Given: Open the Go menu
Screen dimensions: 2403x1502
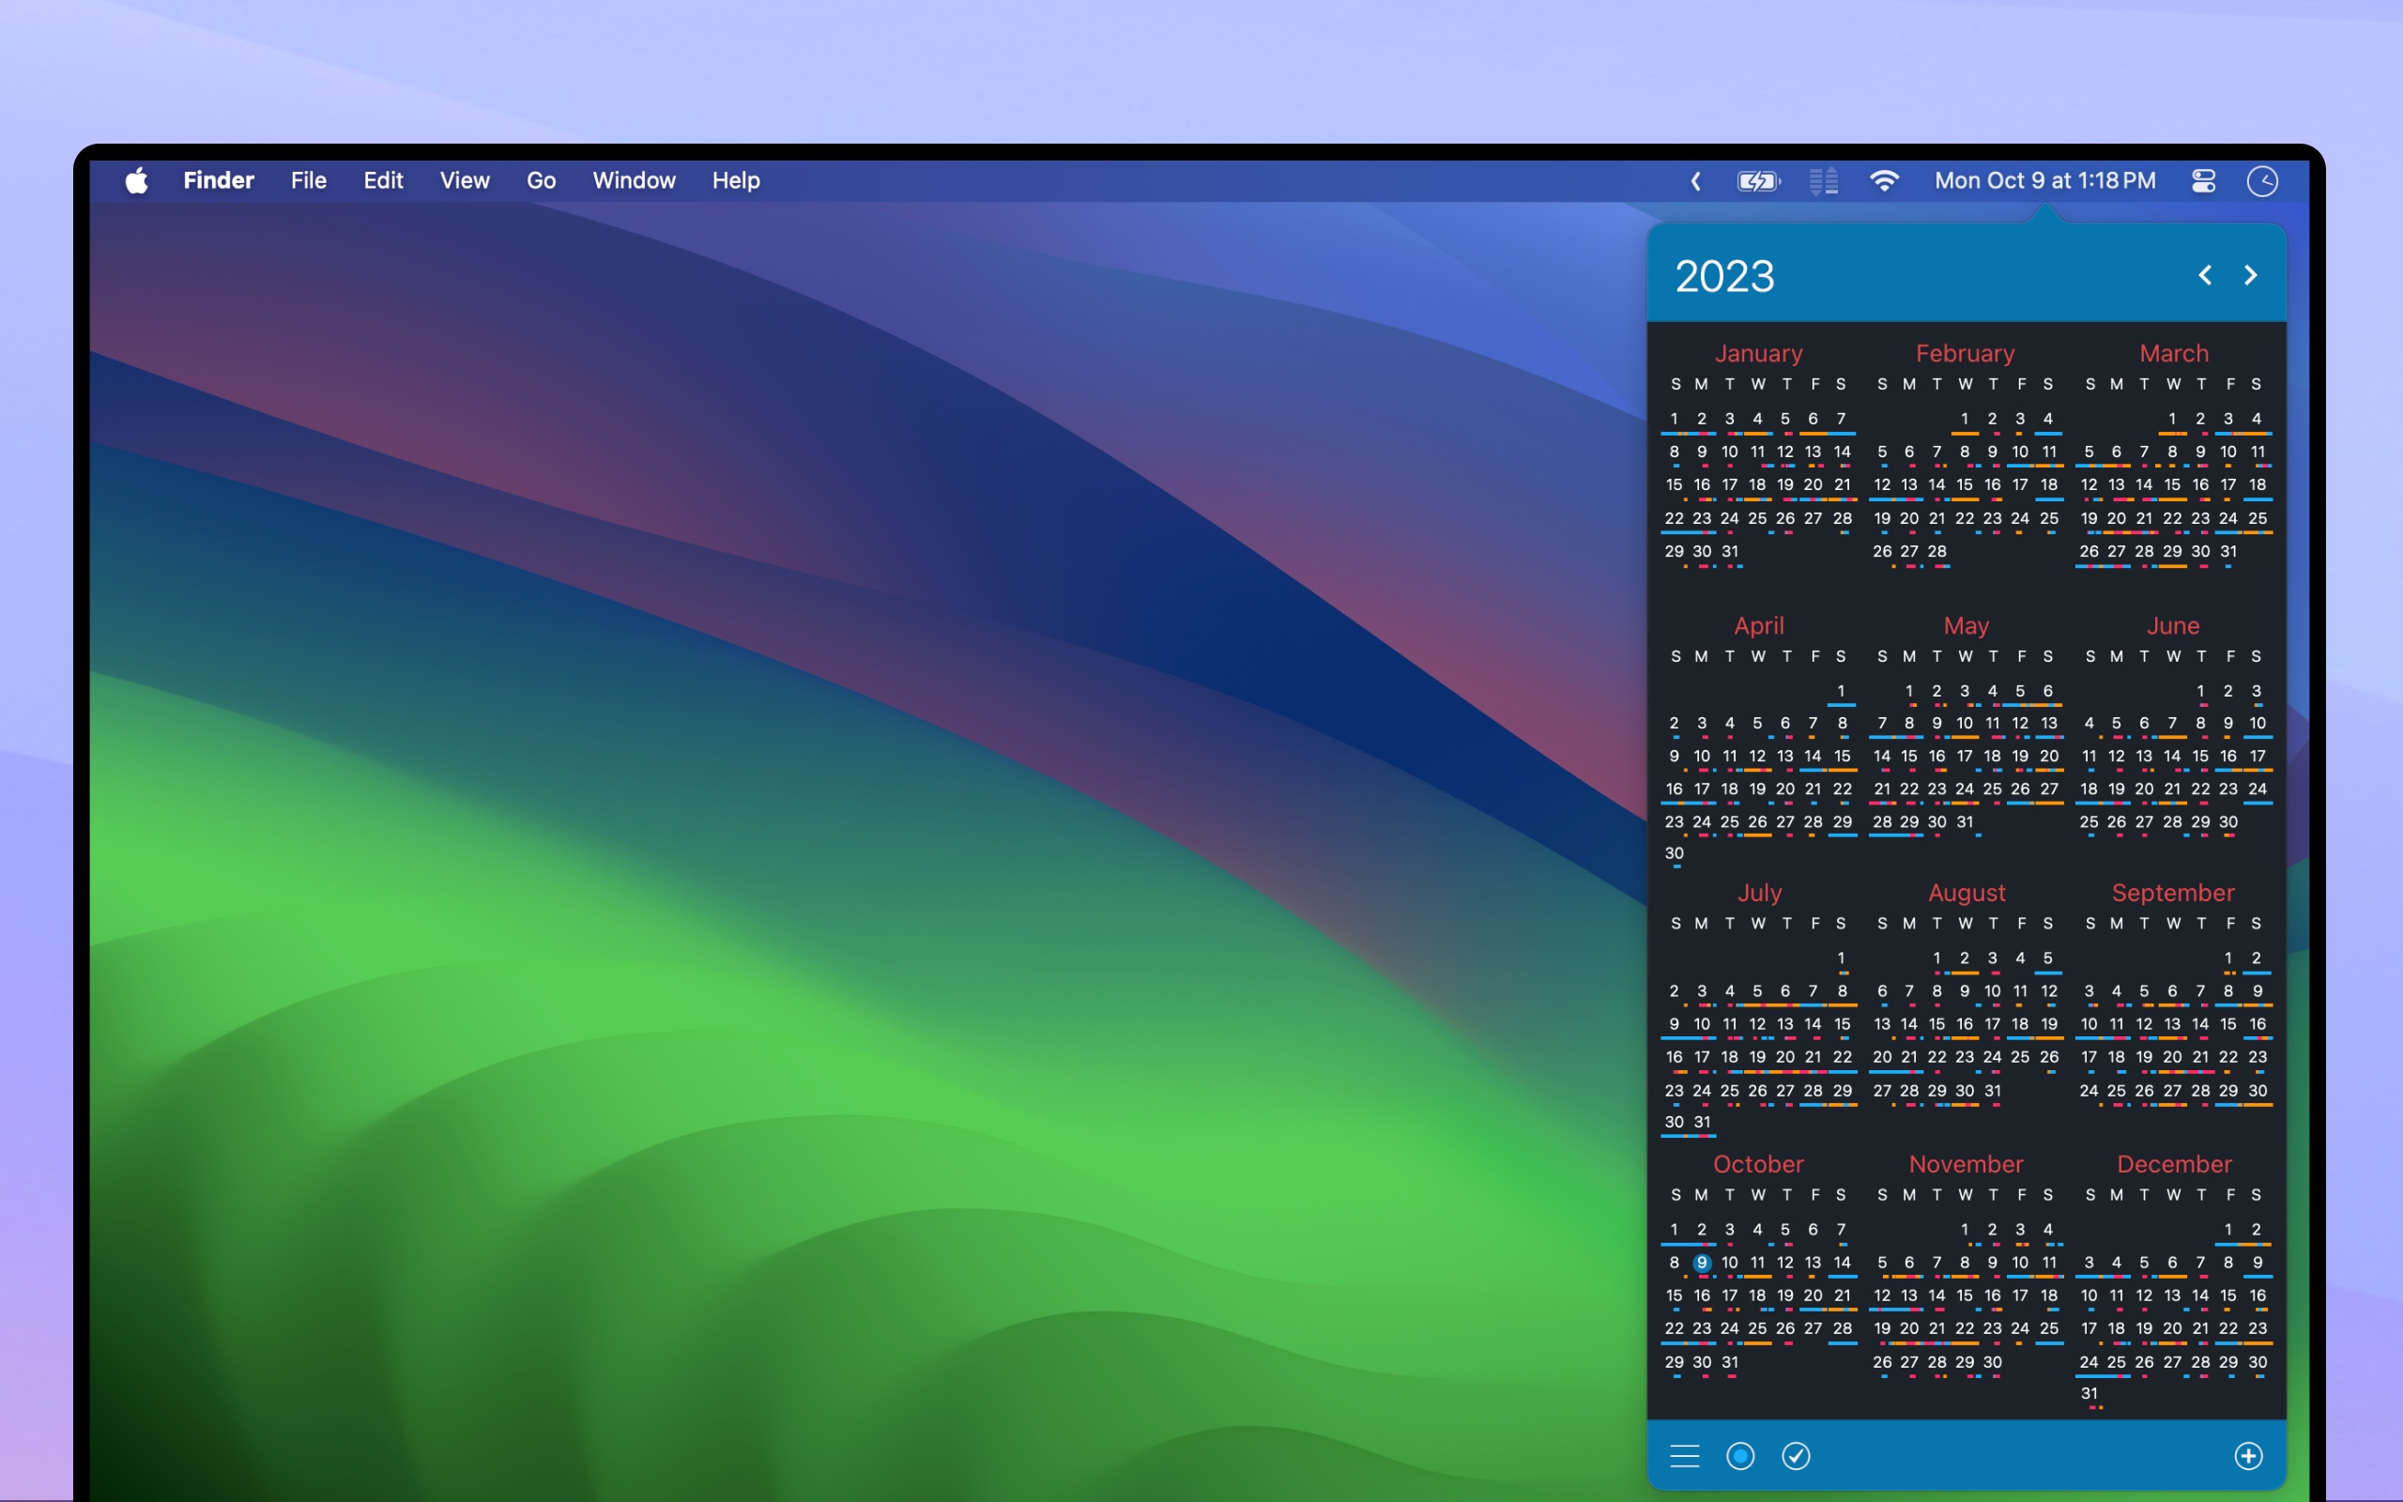Looking at the screenshot, I should click(x=542, y=181).
